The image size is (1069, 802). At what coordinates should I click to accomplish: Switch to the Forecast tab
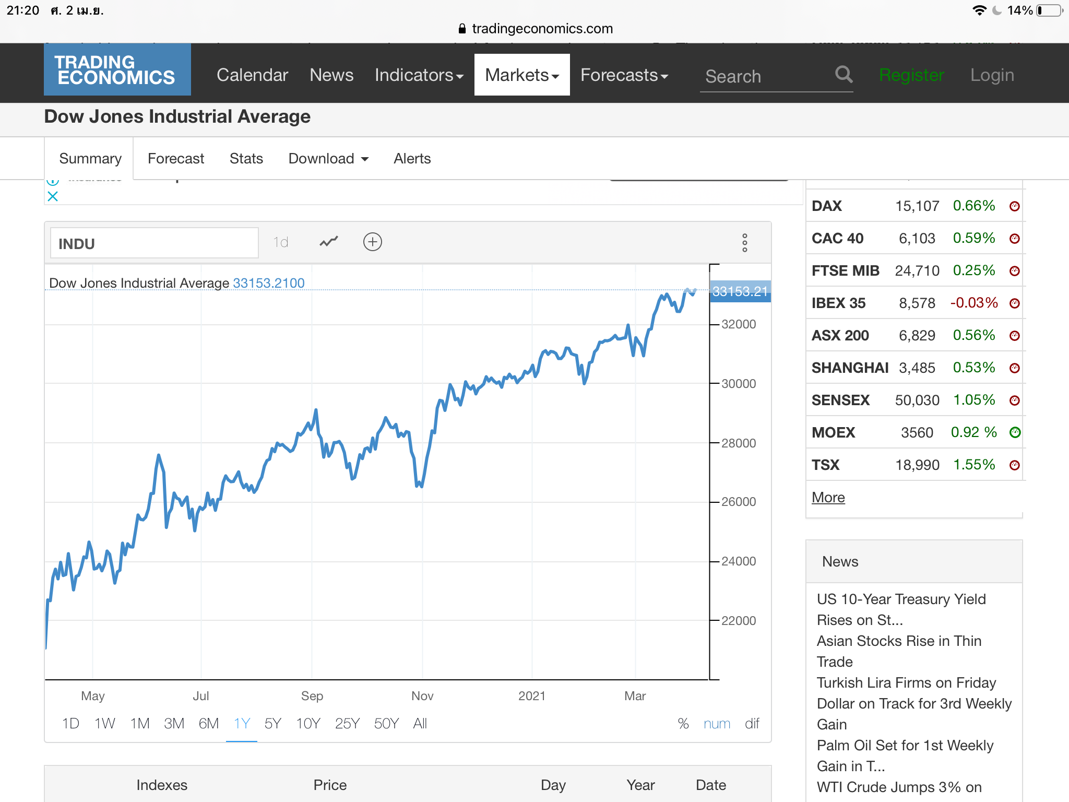point(176,159)
